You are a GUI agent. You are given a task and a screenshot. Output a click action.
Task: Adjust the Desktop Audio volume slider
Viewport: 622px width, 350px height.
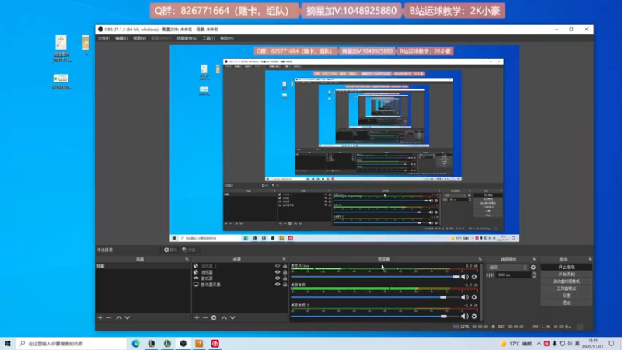[x=375, y=297]
